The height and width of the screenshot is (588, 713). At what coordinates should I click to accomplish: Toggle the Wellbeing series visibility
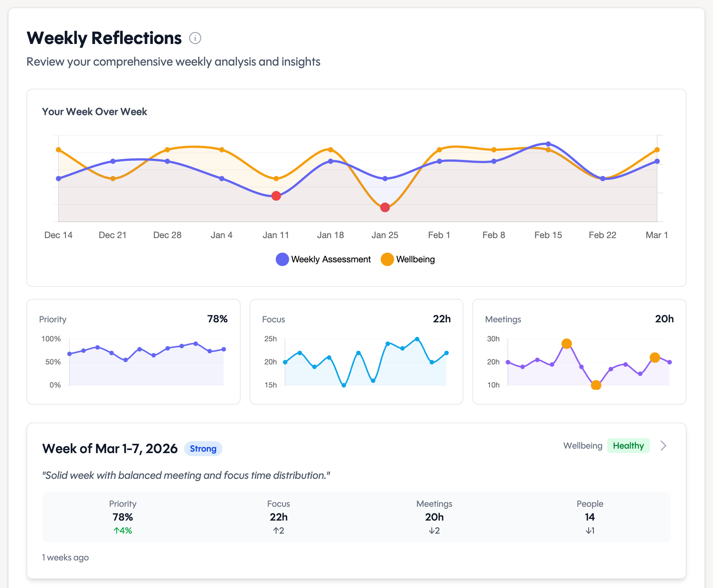pos(408,259)
